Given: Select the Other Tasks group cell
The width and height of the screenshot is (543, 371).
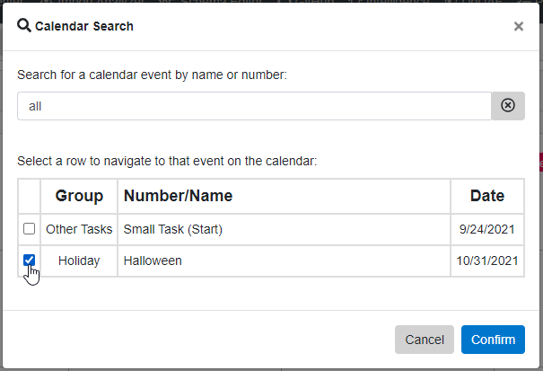Looking at the screenshot, I should pos(79,230).
